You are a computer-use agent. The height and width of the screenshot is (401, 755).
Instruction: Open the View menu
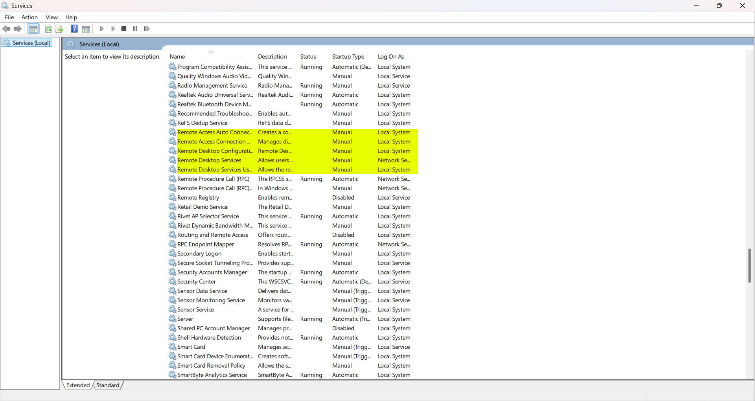click(52, 17)
